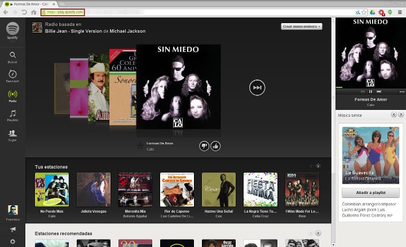Star the Formas De Amor track

click(x=140, y=145)
